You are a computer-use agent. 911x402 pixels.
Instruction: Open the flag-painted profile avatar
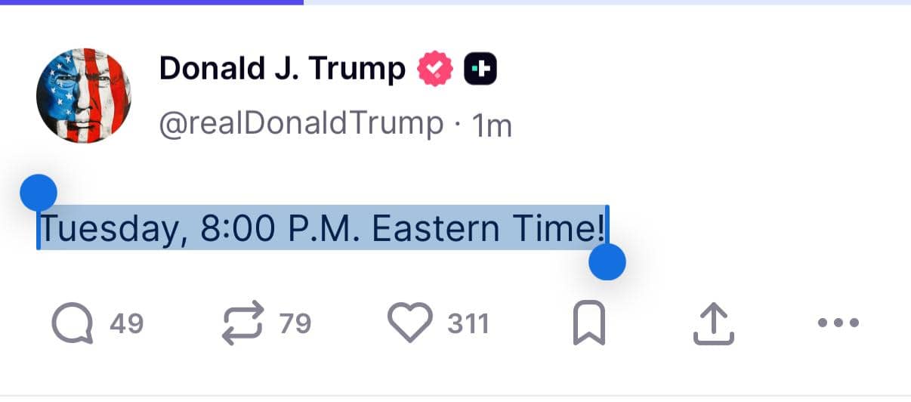tap(83, 94)
